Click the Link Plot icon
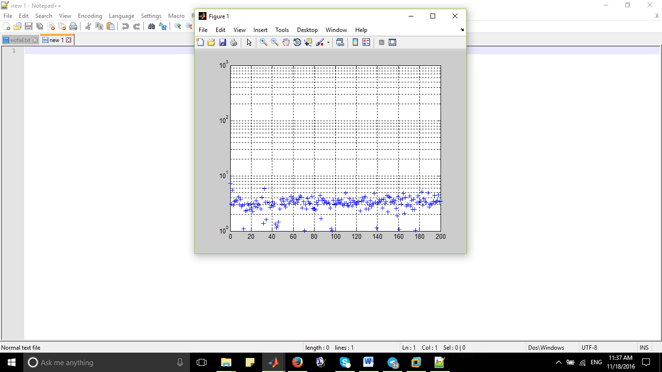The height and width of the screenshot is (372, 662). point(340,43)
